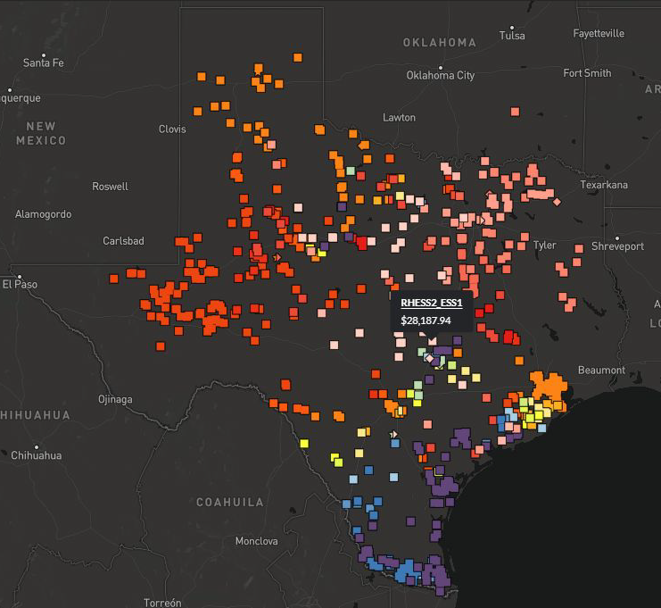Click the Tyler city label
This screenshot has height=608, width=661.
[x=544, y=245]
